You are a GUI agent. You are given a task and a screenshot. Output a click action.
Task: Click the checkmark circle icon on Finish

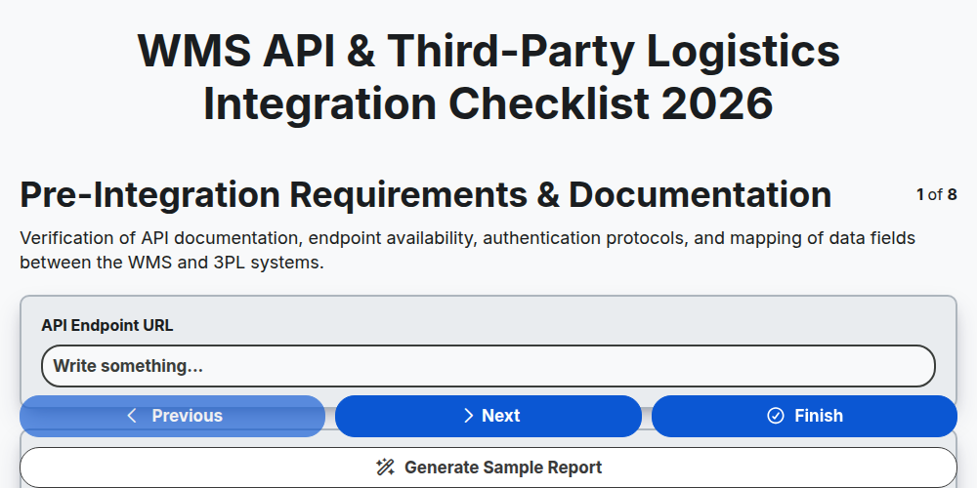pos(776,416)
